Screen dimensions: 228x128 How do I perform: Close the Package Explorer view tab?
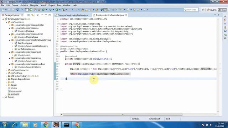pyautogui.click(x=22, y=15)
